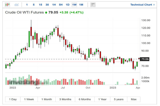Set range to 1 Week
The image size is (160, 106).
coord(29,99)
